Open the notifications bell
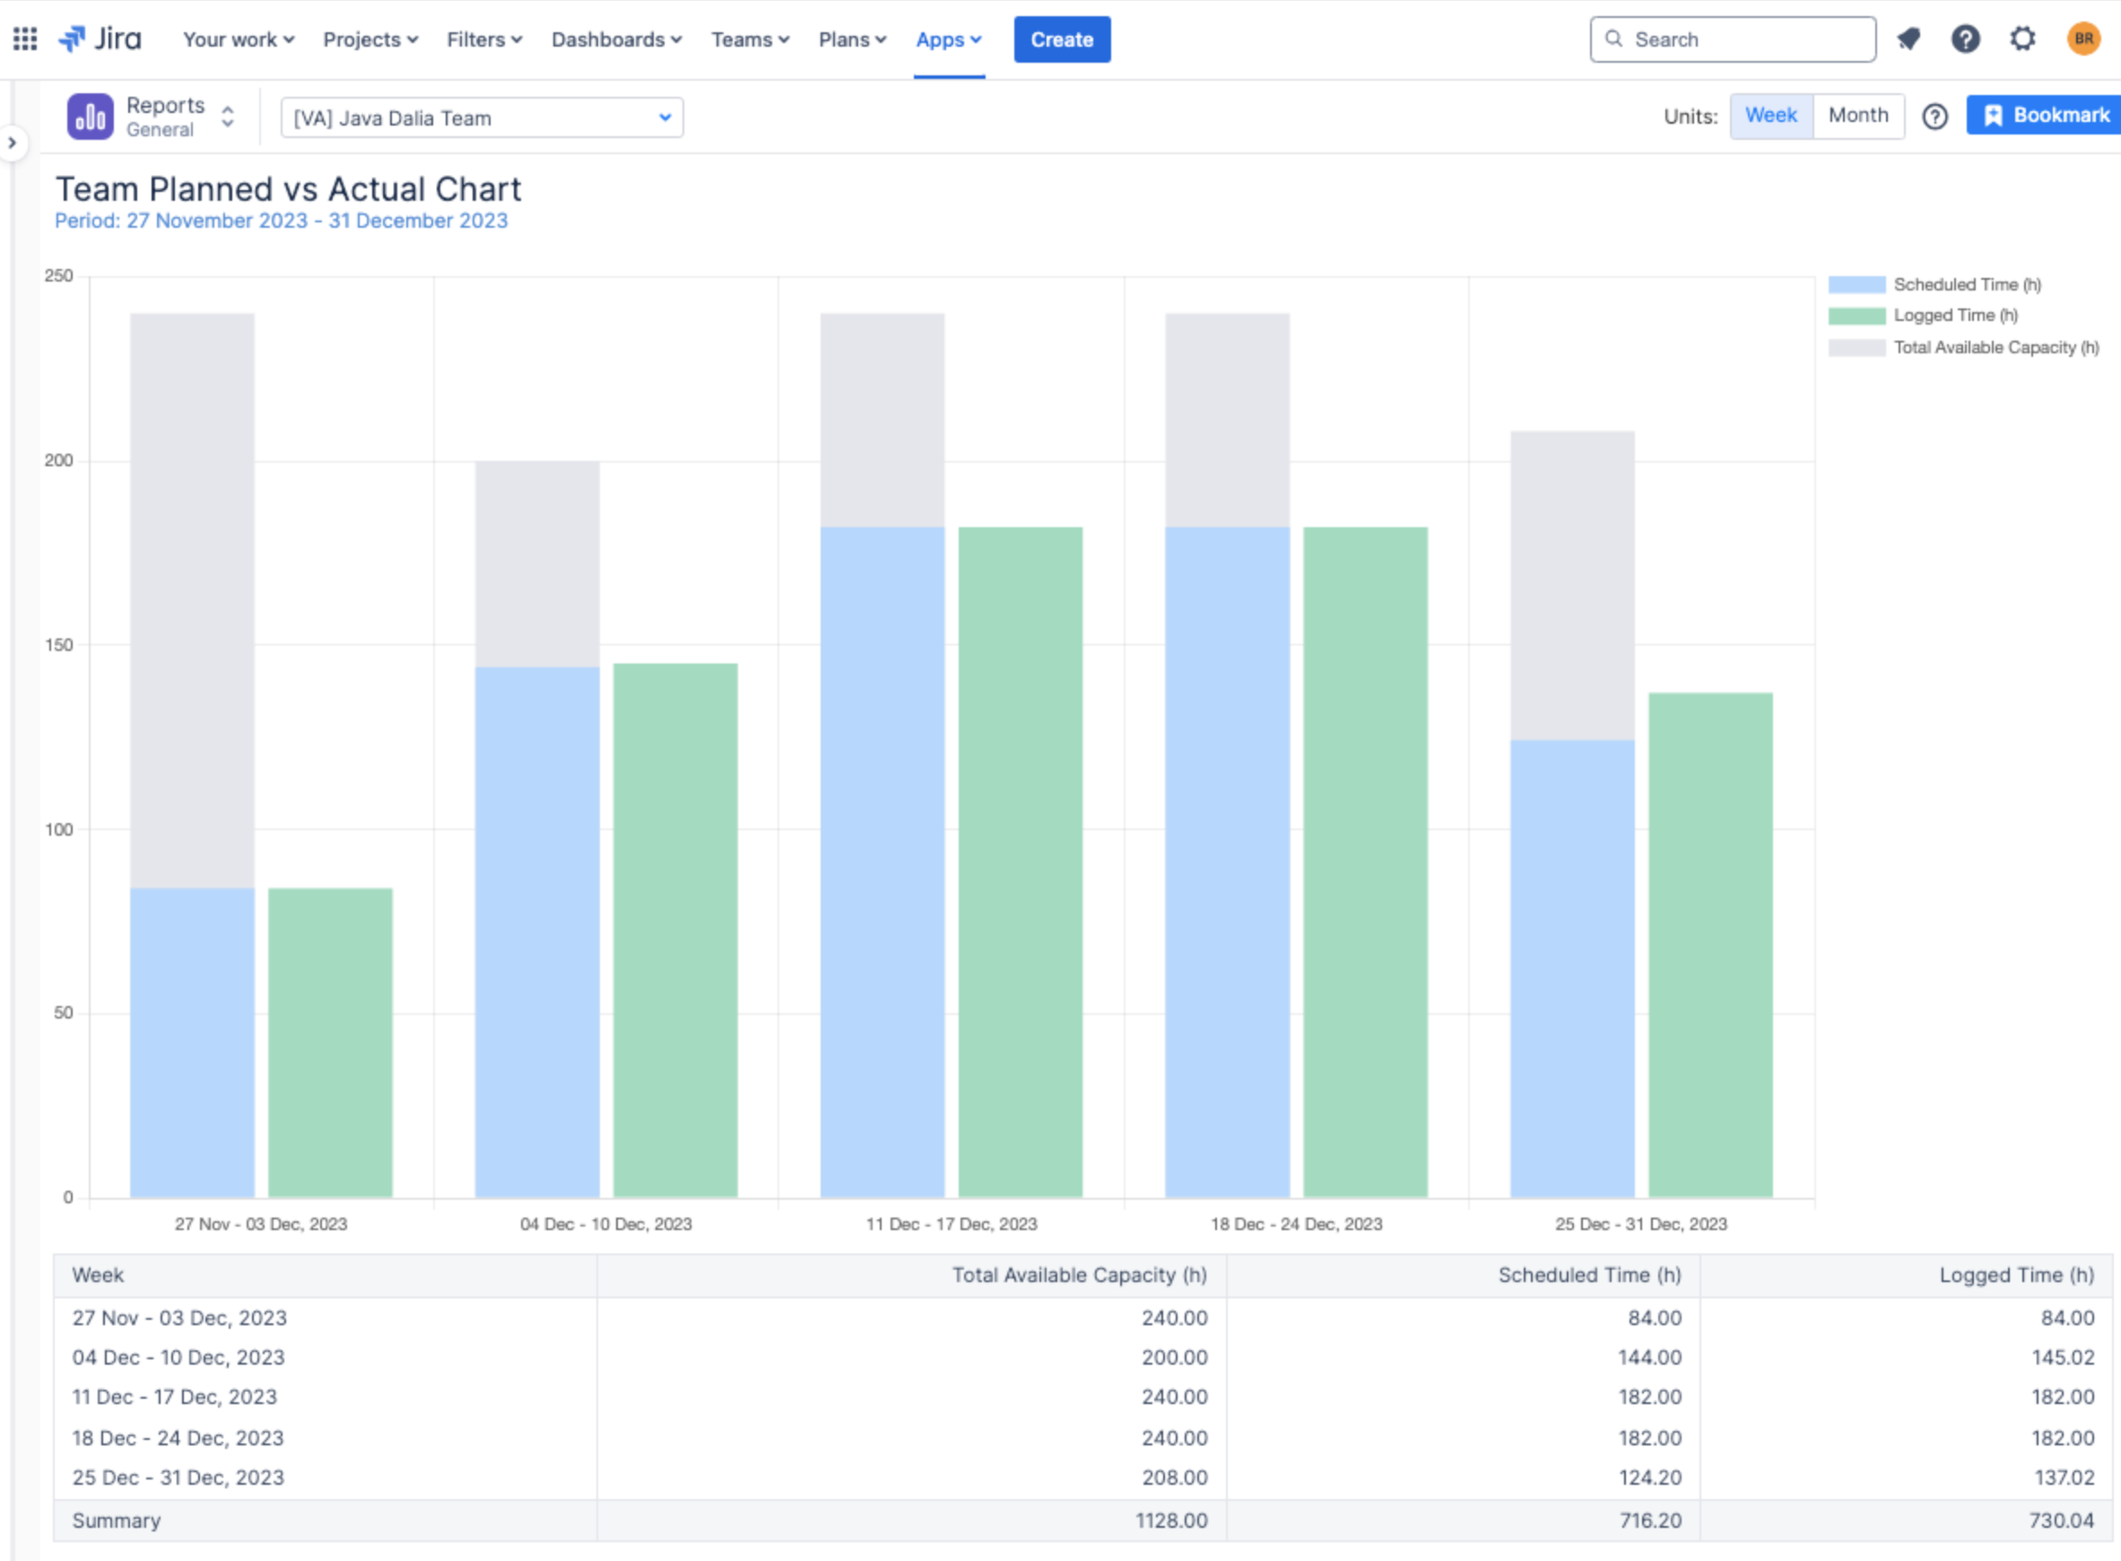 tap(1910, 39)
